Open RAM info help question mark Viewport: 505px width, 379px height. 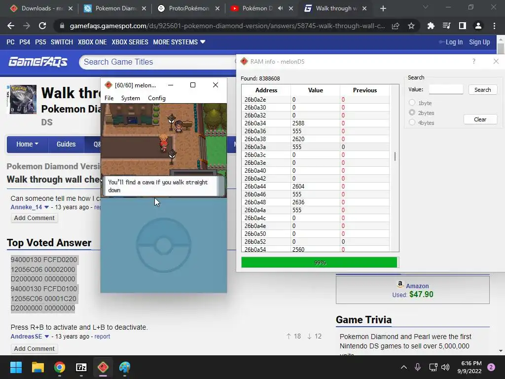click(474, 61)
